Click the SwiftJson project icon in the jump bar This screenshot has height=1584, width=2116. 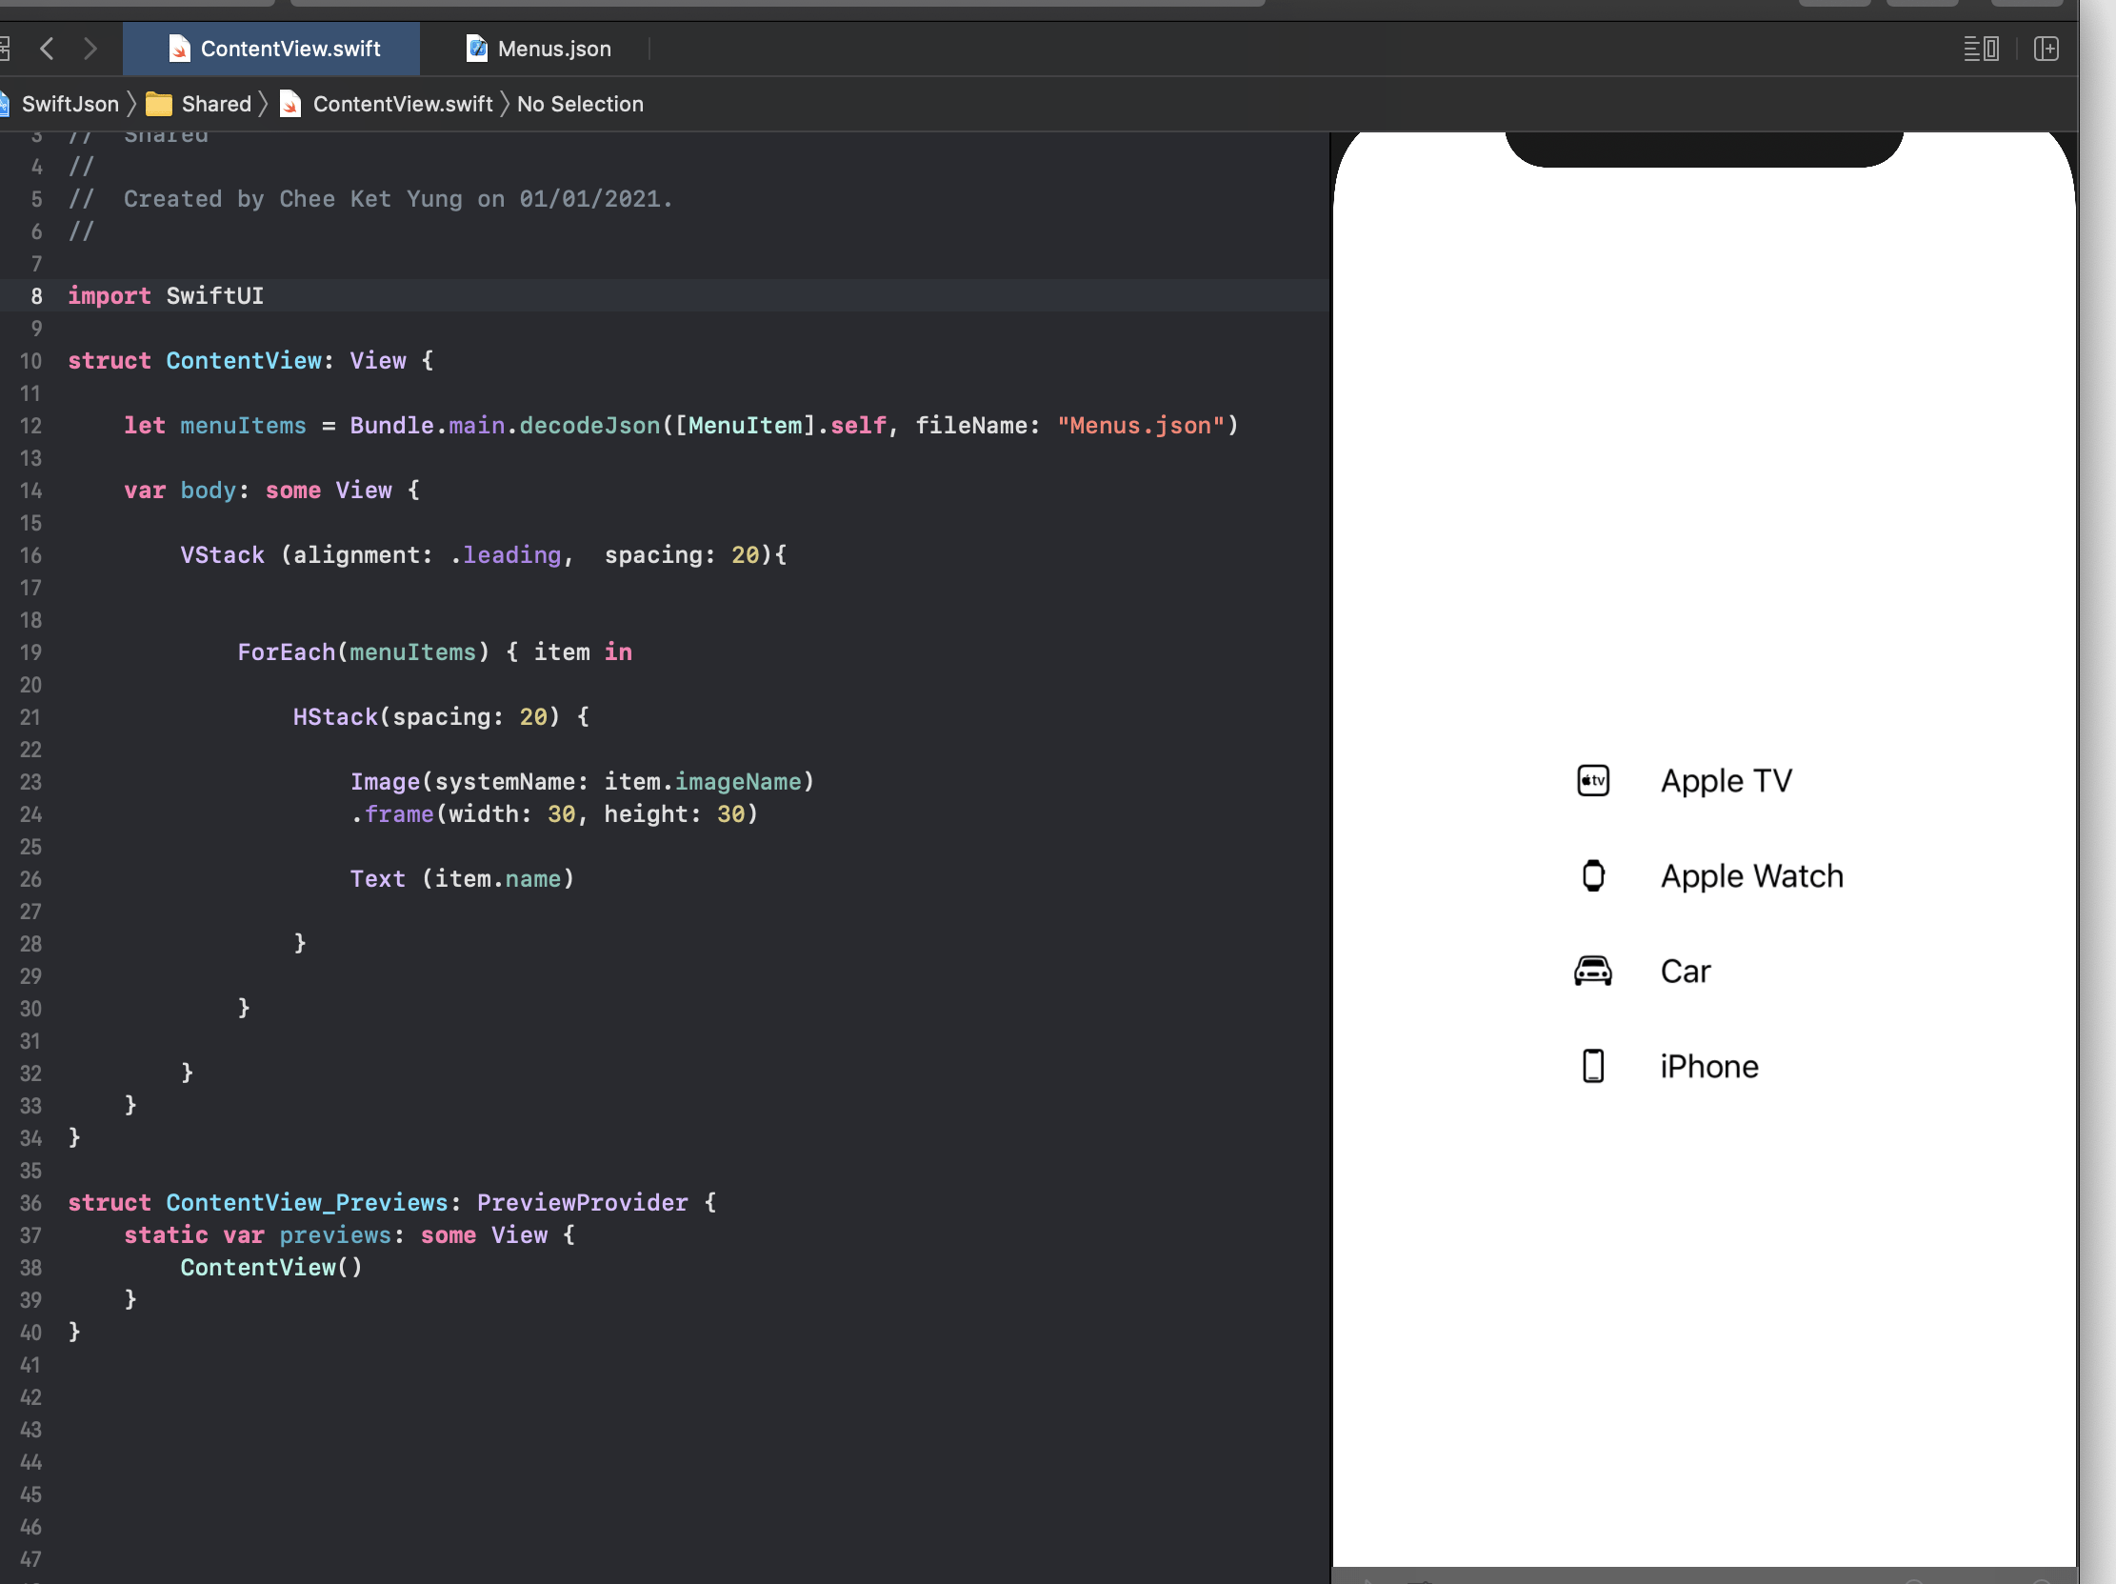[8, 103]
